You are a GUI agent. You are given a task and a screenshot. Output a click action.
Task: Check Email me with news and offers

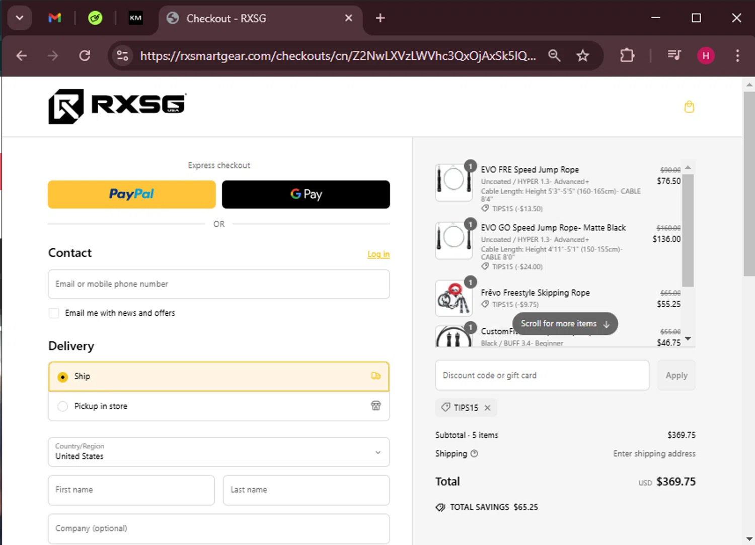click(54, 313)
